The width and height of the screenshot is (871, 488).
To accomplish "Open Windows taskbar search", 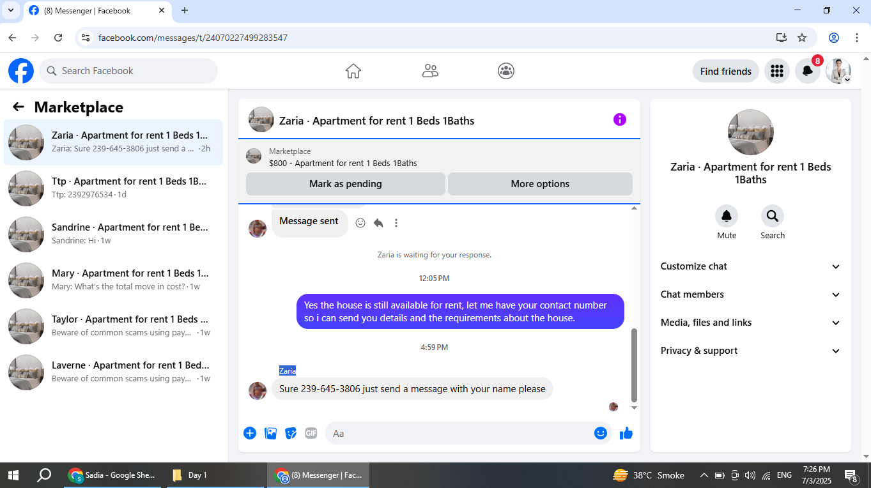I will (44, 475).
